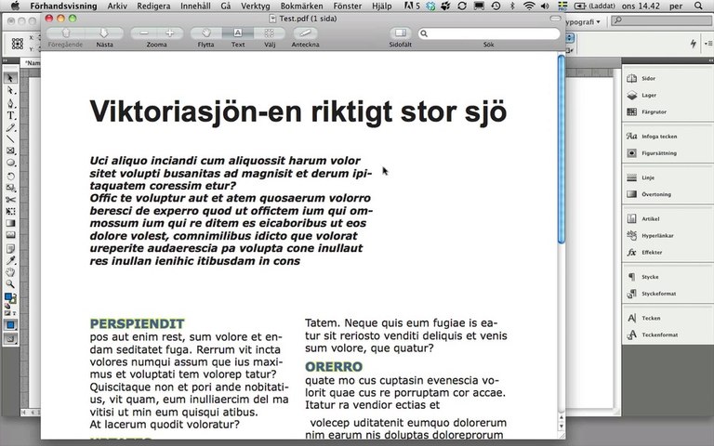Select the Rotate tool in InDesign toolbox
This screenshot has width=714, height=446.
[10, 176]
